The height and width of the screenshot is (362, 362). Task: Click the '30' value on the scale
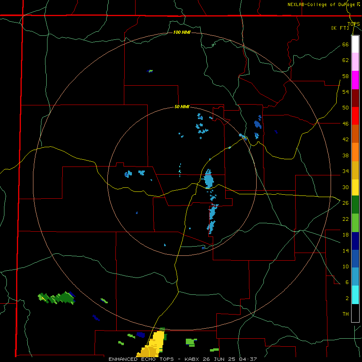click(x=346, y=187)
